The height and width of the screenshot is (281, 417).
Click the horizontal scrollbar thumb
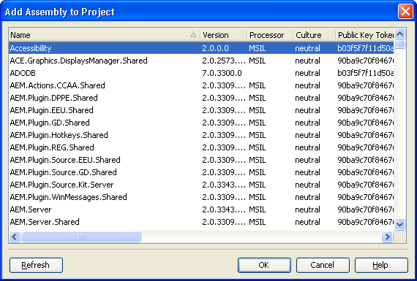pos(81,236)
